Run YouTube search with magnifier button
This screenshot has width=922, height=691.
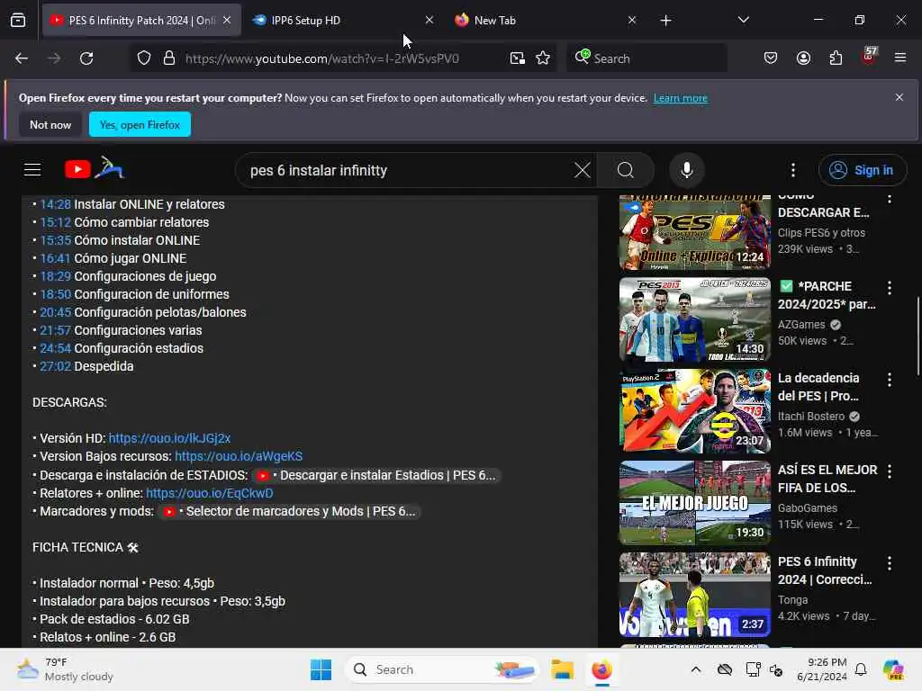click(626, 170)
